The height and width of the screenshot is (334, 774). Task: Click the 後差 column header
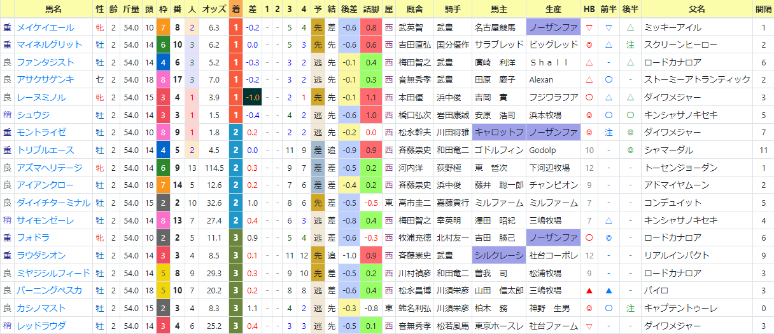coord(349,10)
